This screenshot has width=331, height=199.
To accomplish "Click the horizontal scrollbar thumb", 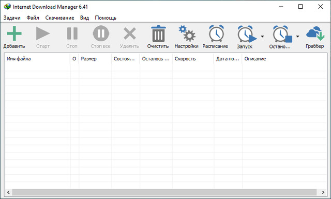I will pyautogui.click(x=164, y=192).
